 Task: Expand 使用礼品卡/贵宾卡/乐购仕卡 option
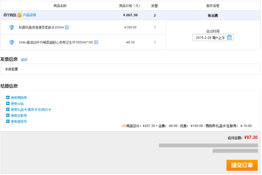pos(31,110)
